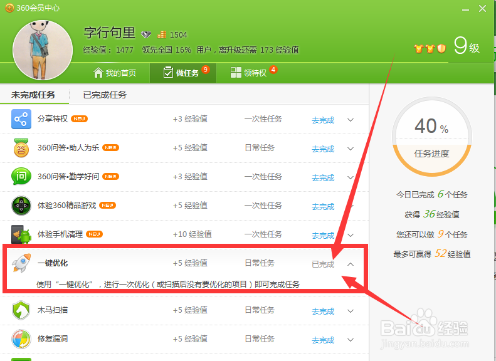Click 去完成 for 分享特权
The image size is (496, 361).
(x=323, y=120)
